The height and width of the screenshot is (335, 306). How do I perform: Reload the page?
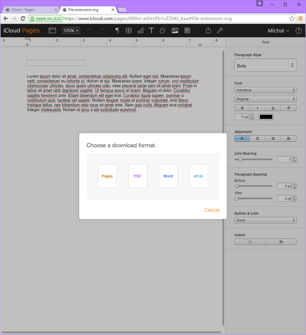(x=23, y=19)
